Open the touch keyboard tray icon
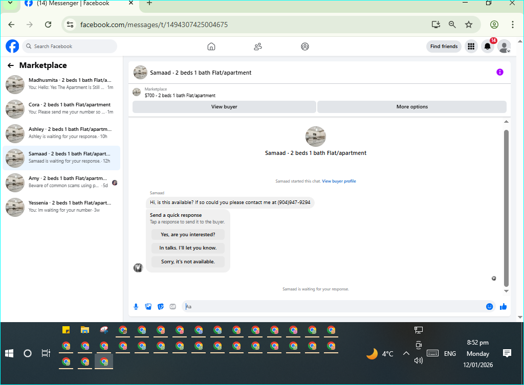 pyautogui.click(x=432, y=353)
